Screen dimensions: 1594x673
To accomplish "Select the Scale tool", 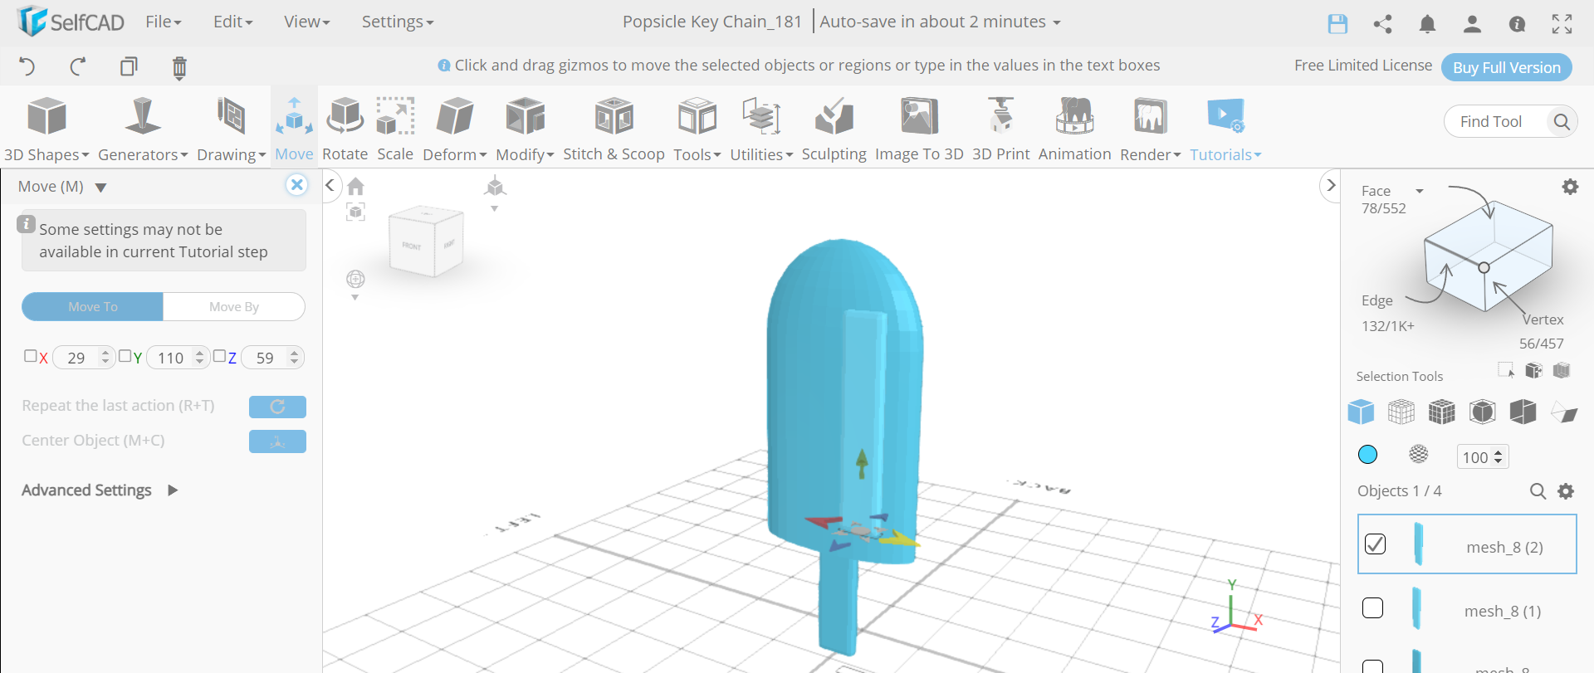I will (395, 129).
